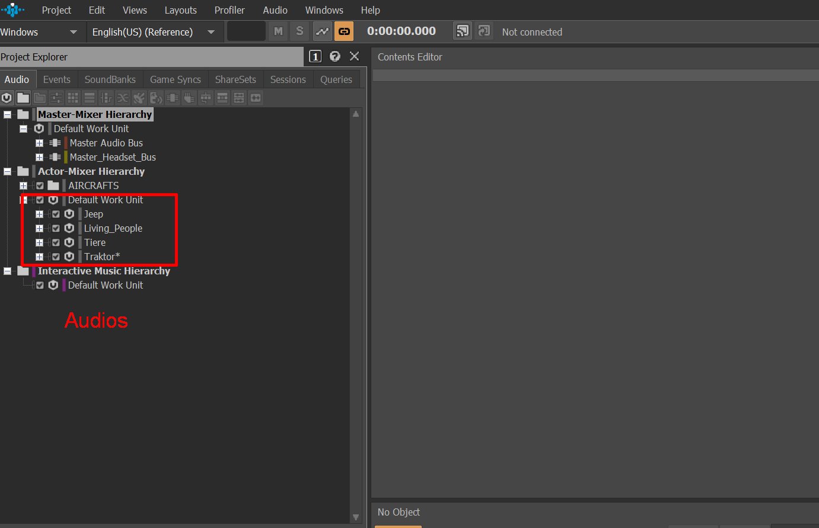This screenshot has height=528, width=819.
Task: Click the Work Unit icon in Project Explorer toolbar
Action: pyautogui.click(x=7, y=98)
